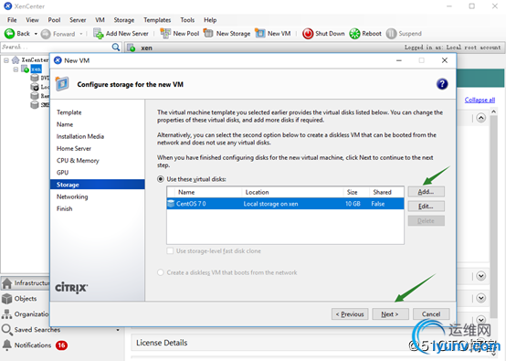Go to the Name wizard step
The height and width of the screenshot is (361, 506).
pos(65,124)
